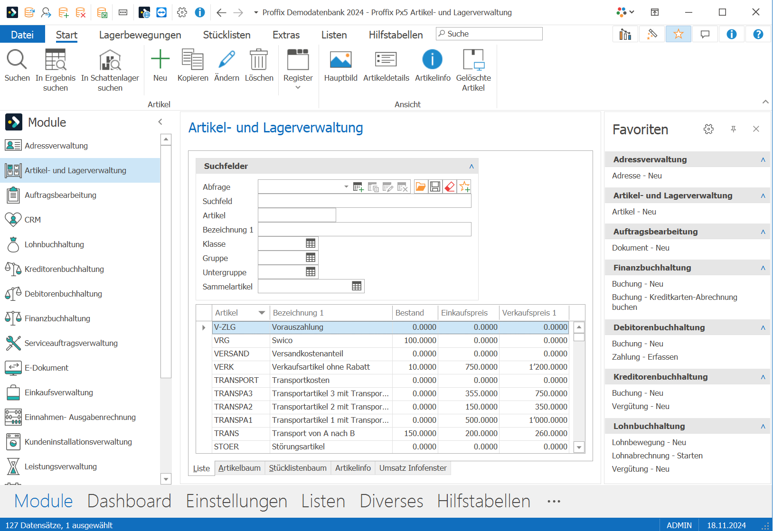Collapse Finanzbuchhaltung favorites group
This screenshot has width=773, height=531.
click(x=763, y=268)
